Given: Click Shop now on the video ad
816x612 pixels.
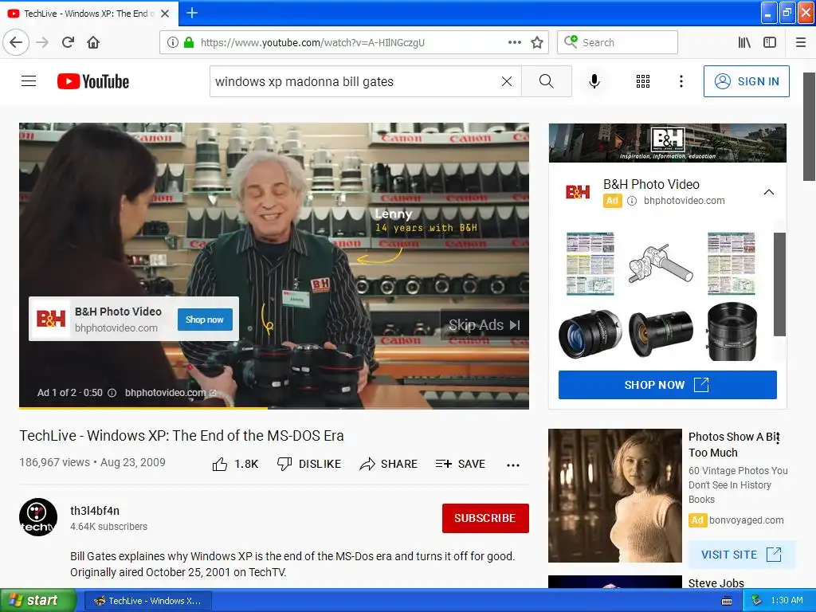Looking at the screenshot, I should pyautogui.click(x=205, y=320).
